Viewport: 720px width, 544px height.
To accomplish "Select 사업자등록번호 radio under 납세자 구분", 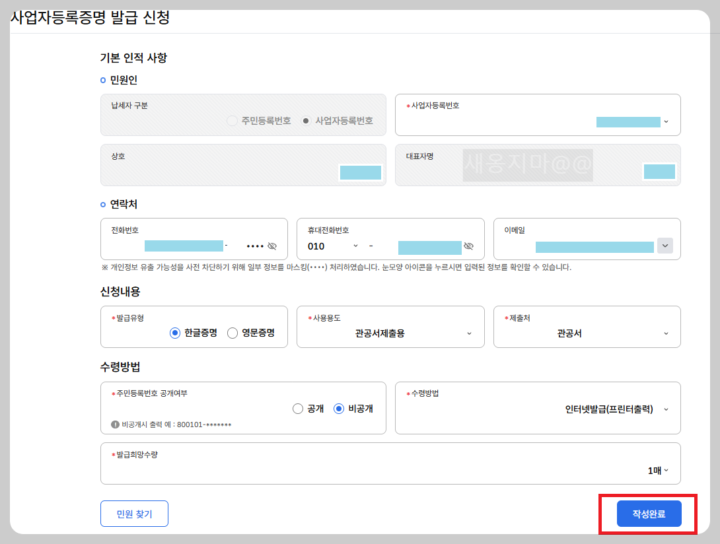I will tap(306, 121).
